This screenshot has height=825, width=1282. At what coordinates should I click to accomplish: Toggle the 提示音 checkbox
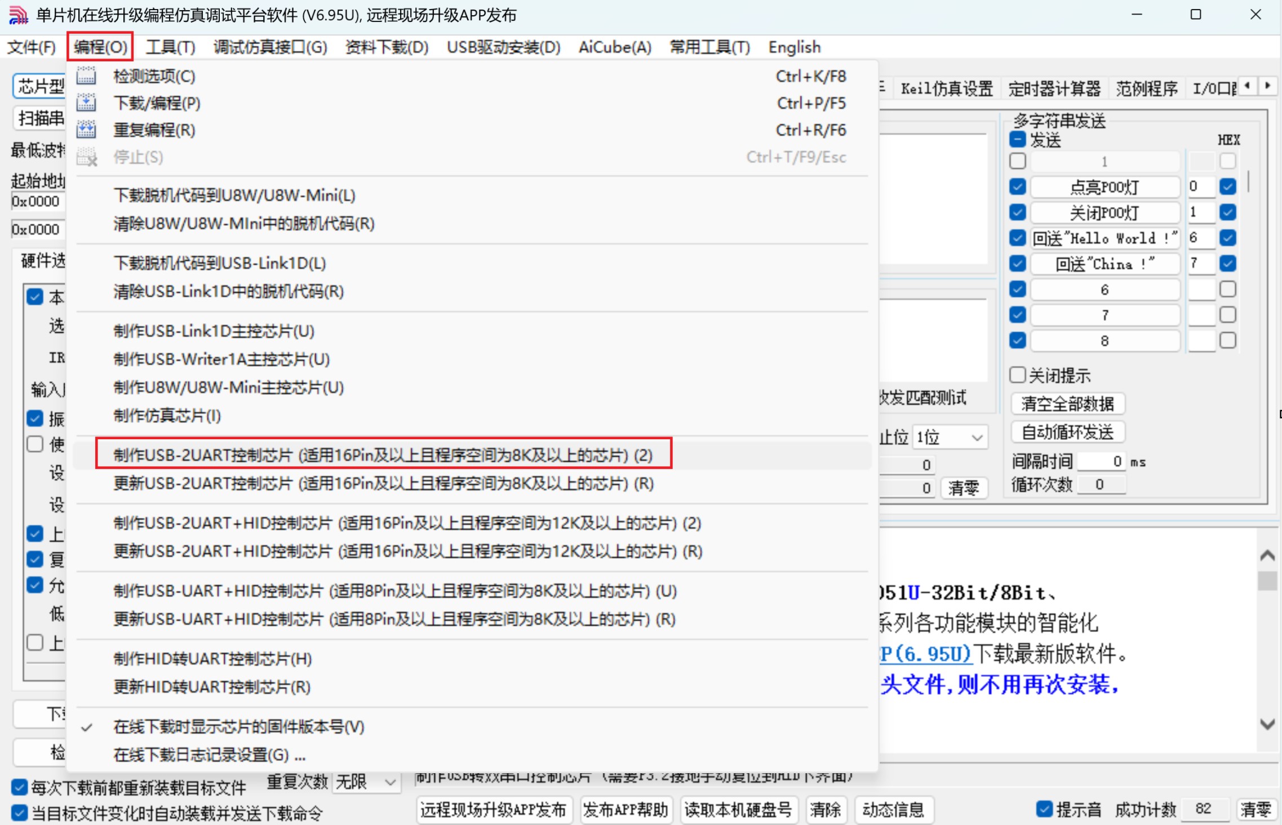[x=1044, y=809]
